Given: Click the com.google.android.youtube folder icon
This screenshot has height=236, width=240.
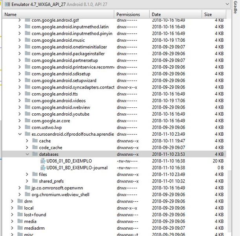Looking at the screenshot, I should [27, 114].
